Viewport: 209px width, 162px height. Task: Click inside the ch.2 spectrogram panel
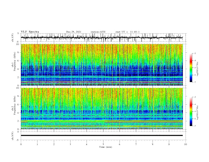(102, 109)
